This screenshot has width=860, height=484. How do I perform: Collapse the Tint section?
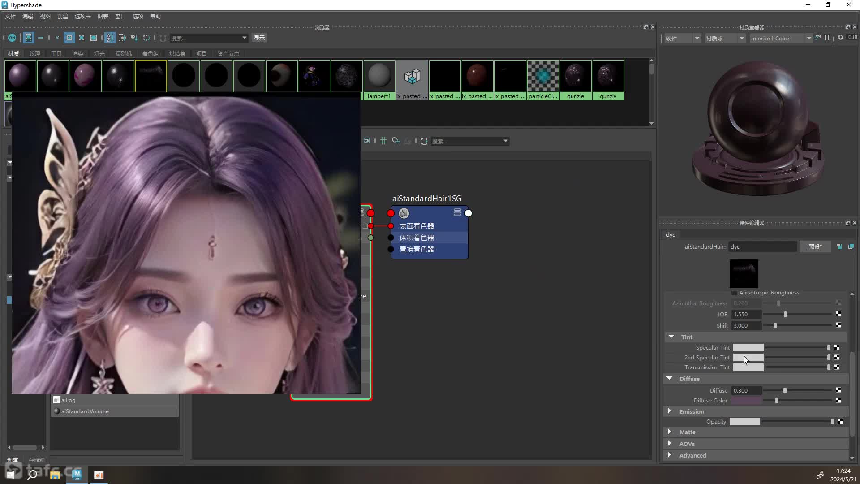tap(671, 337)
